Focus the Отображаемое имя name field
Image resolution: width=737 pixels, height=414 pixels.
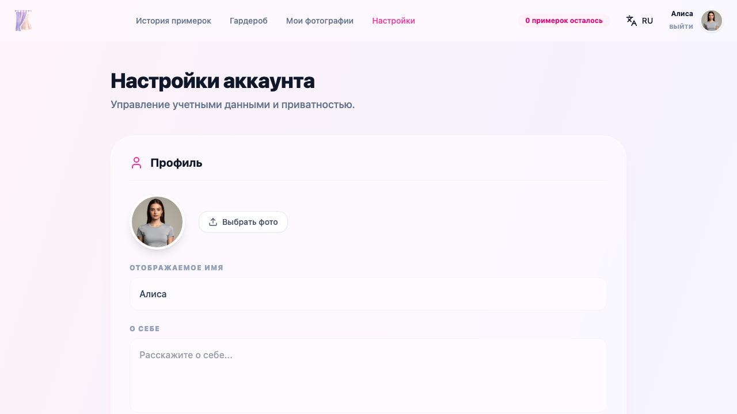click(368, 294)
